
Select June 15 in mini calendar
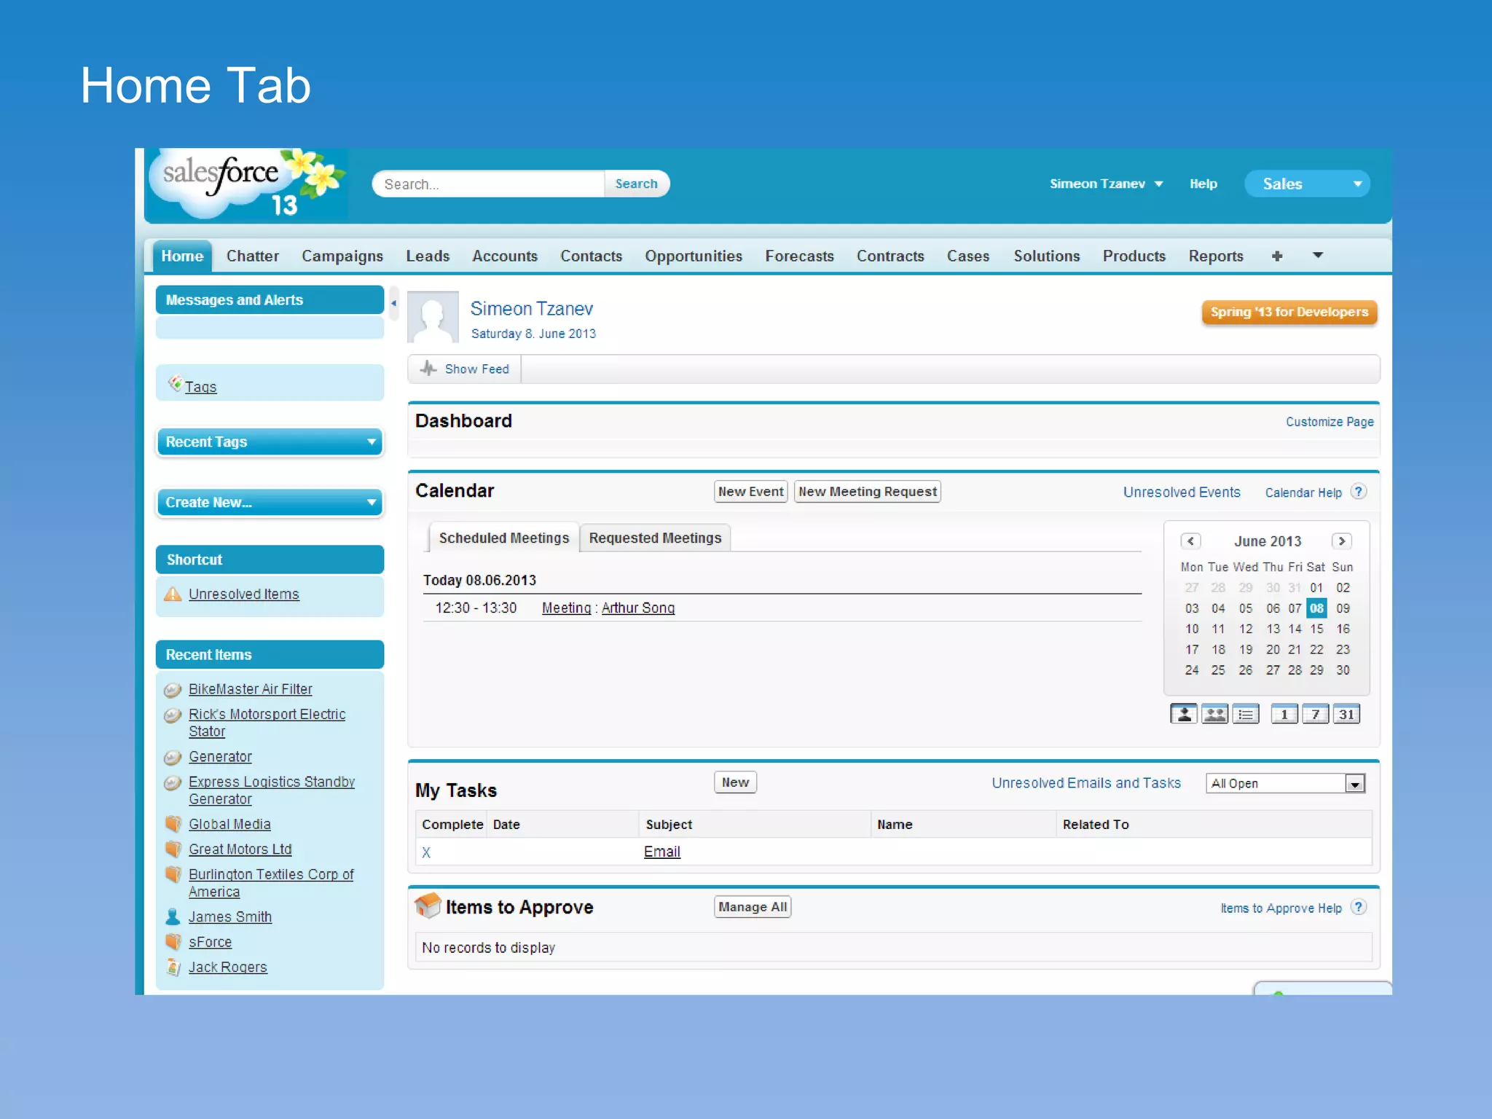[1316, 628]
